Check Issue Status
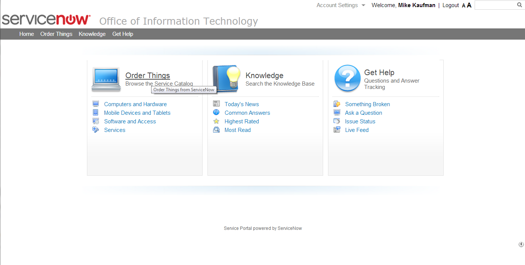This screenshot has height=265, width=525. click(360, 121)
